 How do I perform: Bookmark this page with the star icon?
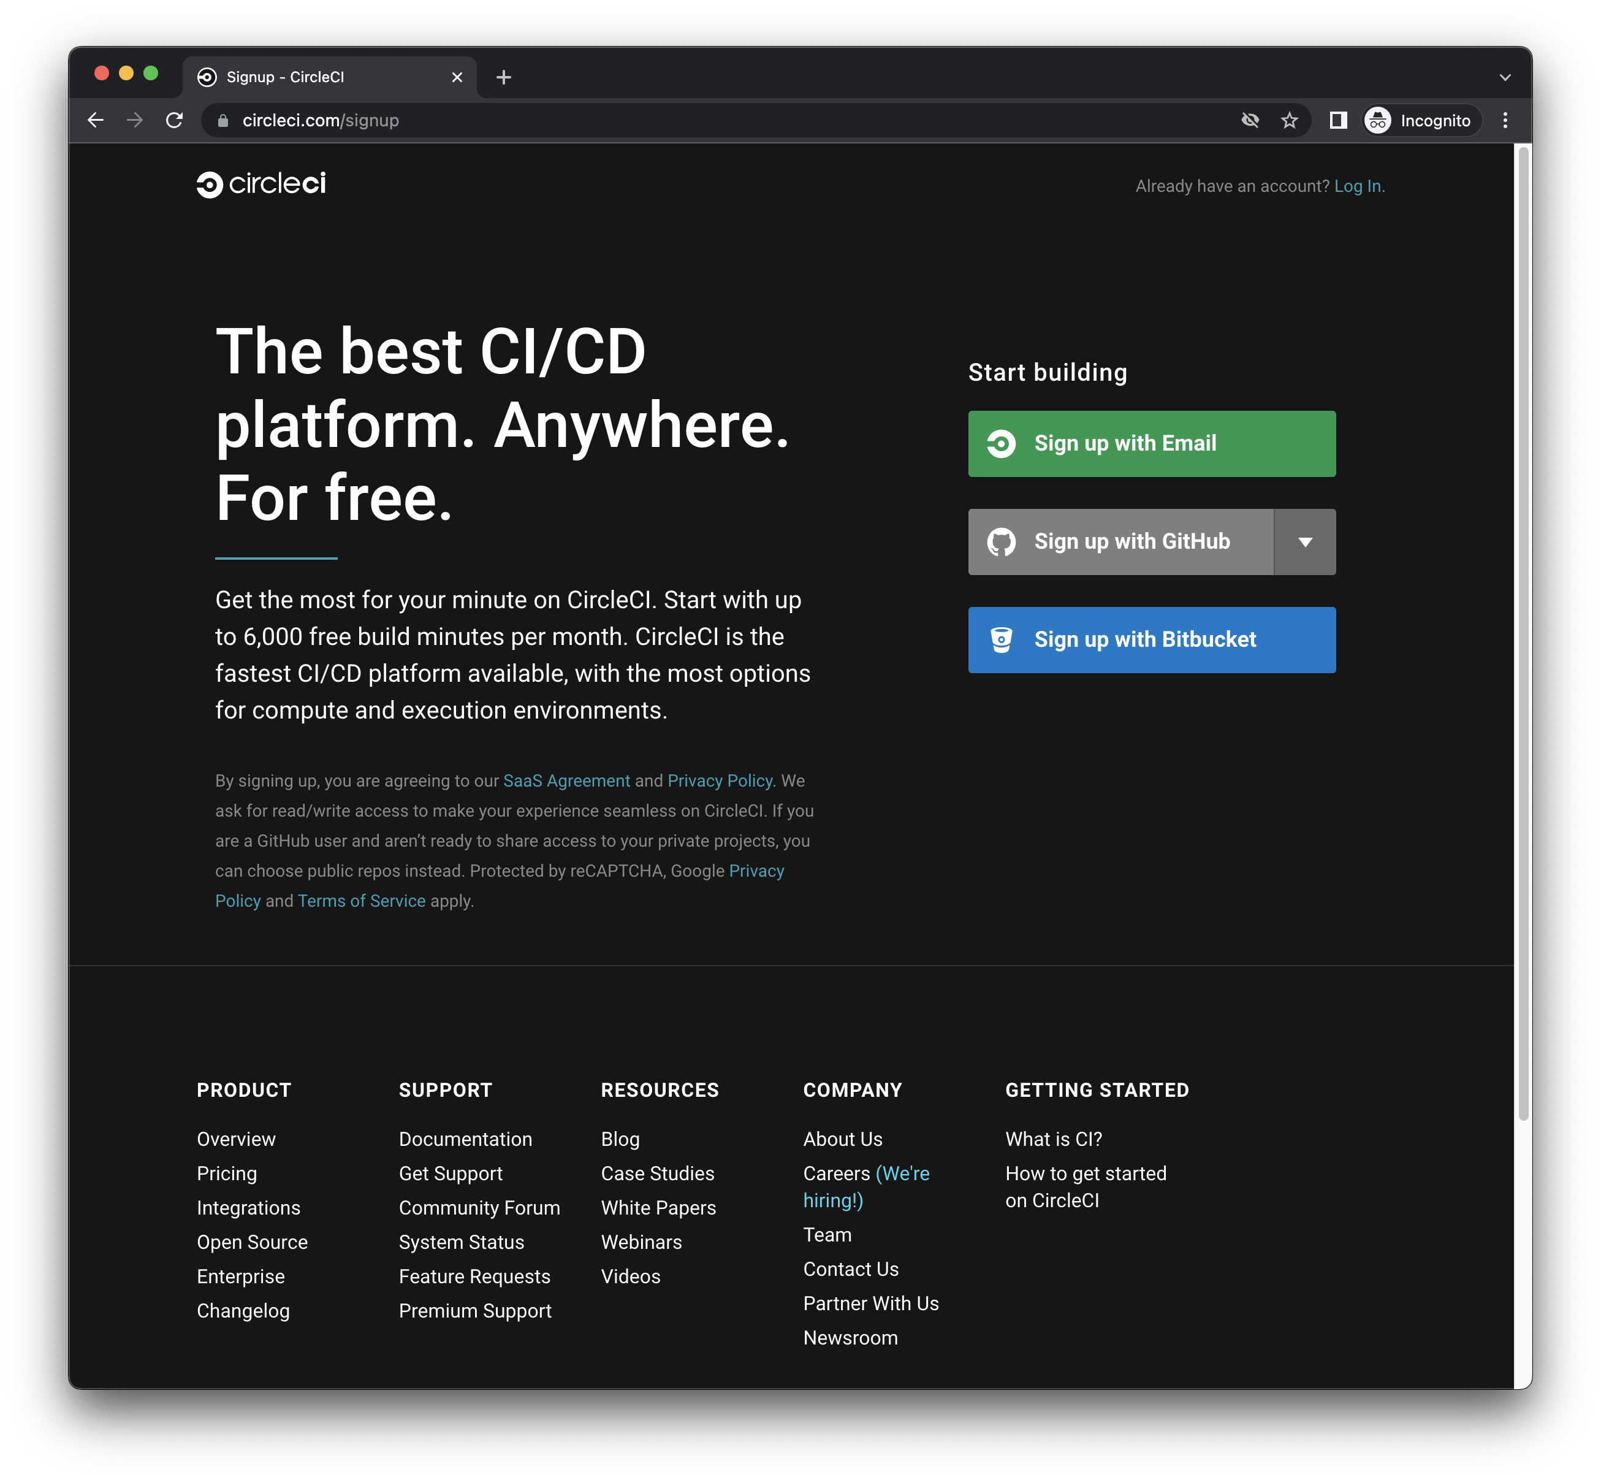[1289, 120]
